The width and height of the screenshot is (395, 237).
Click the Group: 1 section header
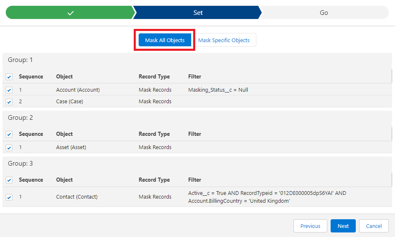click(x=20, y=60)
